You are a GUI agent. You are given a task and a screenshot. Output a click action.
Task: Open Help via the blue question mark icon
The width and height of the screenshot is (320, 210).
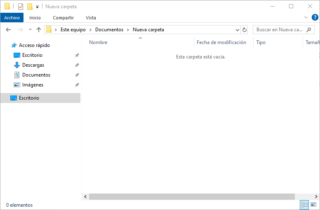coord(315,17)
